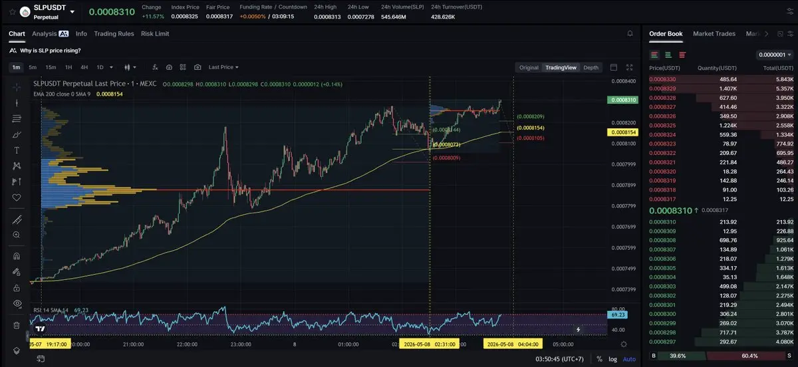Switch to 1D timeframe
This screenshot has height=367, width=798.
click(x=100, y=67)
